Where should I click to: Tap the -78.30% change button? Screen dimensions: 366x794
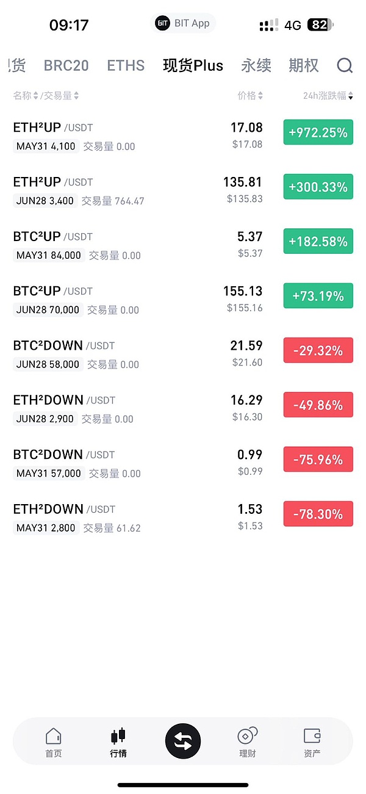click(x=318, y=514)
